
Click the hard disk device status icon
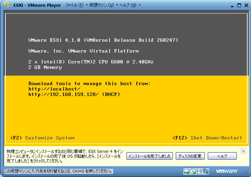186,172
